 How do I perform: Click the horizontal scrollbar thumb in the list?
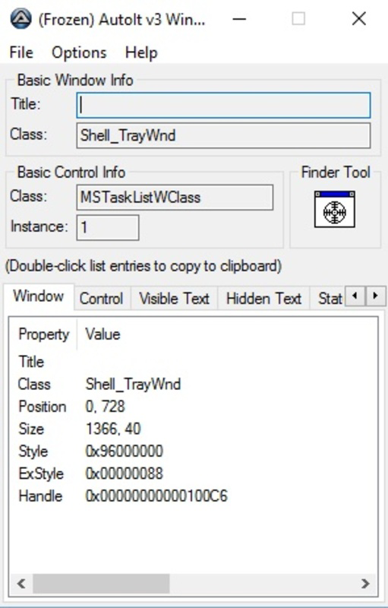[101, 584]
